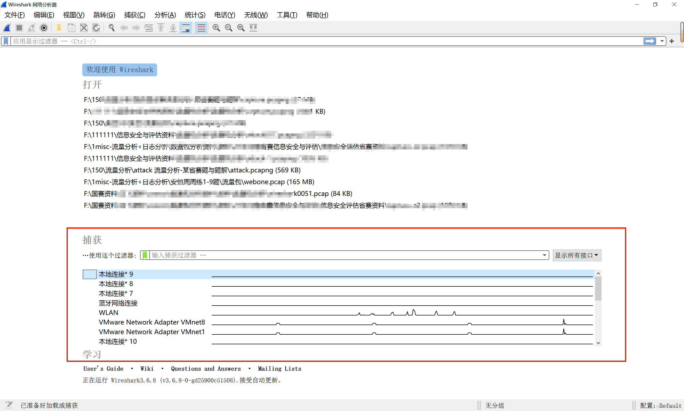The image size is (684, 411).
Task: Expand the display filter history arrow
Action: point(662,41)
